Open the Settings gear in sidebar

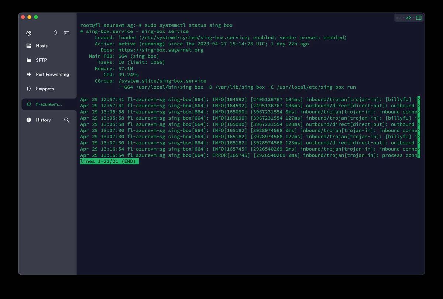(x=29, y=33)
